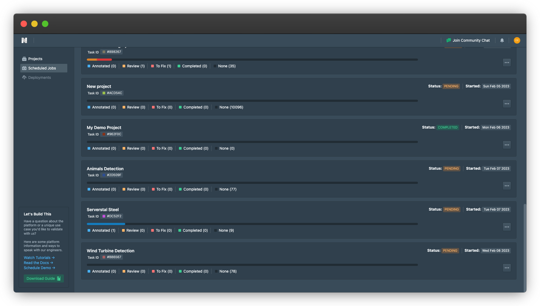Click the PENDING status of Wind Turbine Detection
The height and width of the screenshot is (306, 540).
[450, 251]
